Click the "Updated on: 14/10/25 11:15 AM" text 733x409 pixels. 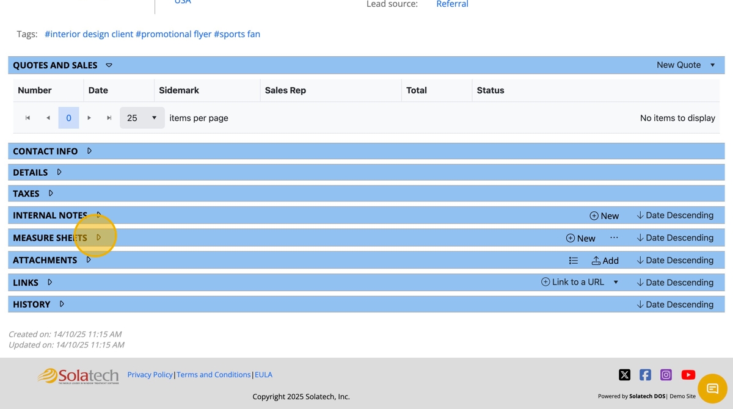(66, 345)
